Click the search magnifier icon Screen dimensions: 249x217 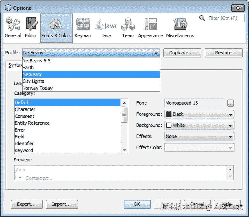tap(202, 18)
